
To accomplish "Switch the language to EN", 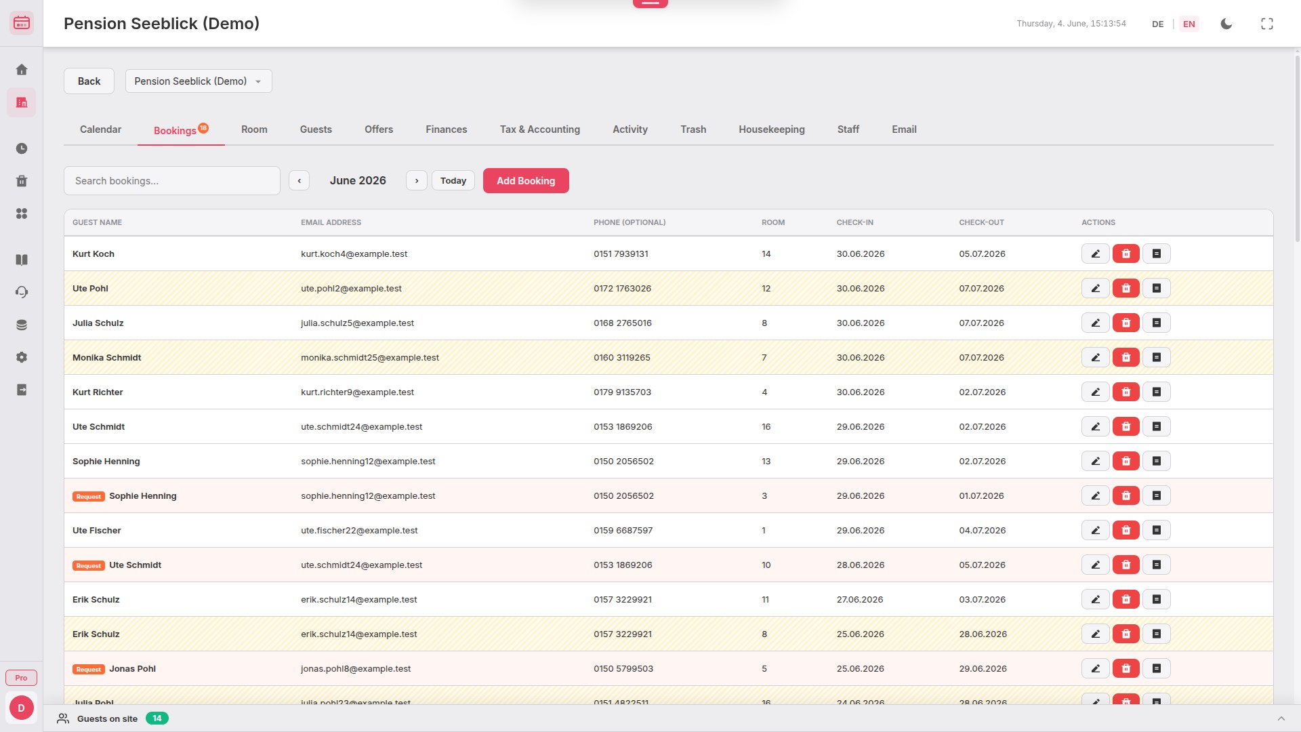I will [x=1189, y=24].
